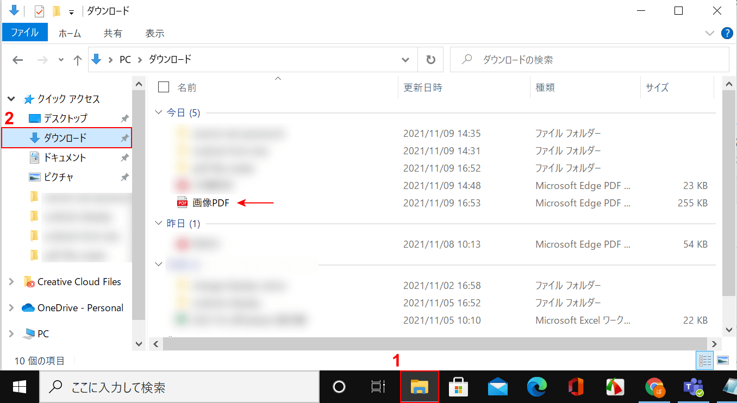This screenshot has width=737, height=403.
Task: Switch to the 表示 ribbon tab
Action: click(155, 33)
